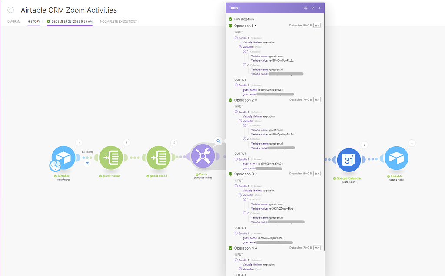Click the green check icon beside Initialization
Image resolution: width=445 pixels, height=276 pixels.
[230, 19]
